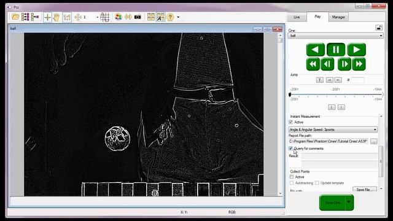Play the cine in reverse

coord(315,50)
